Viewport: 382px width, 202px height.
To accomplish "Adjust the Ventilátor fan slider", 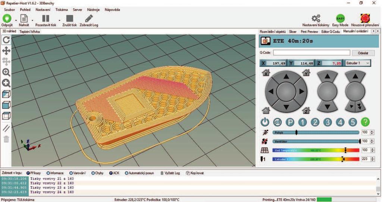I will [316, 141].
